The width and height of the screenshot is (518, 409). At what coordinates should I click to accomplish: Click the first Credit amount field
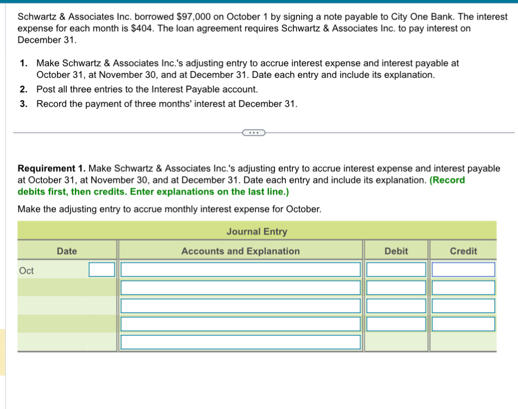click(463, 269)
